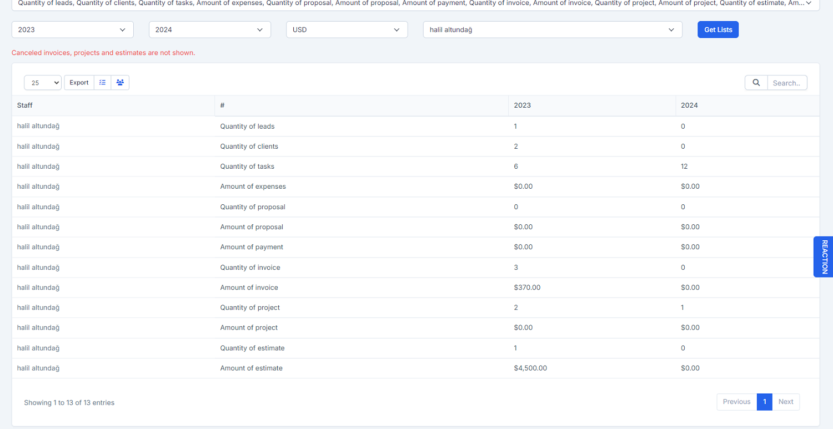Open the USD currency dropdown

click(347, 30)
